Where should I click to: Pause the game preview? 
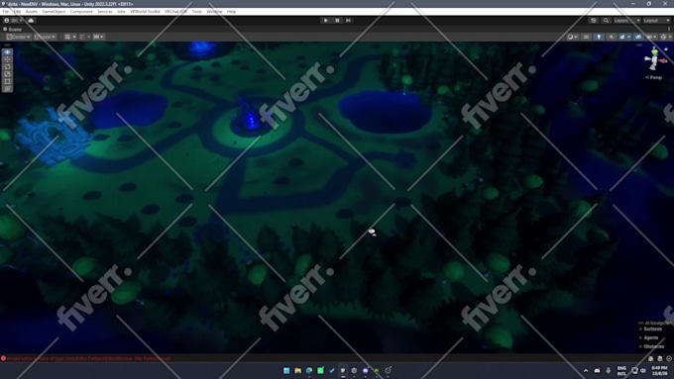tap(337, 20)
